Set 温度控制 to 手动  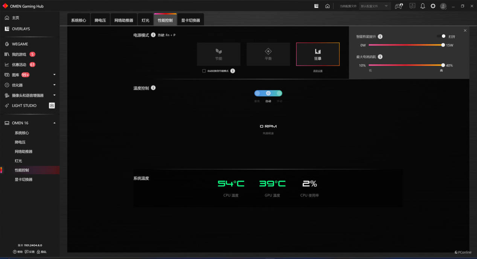[x=279, y=93]
